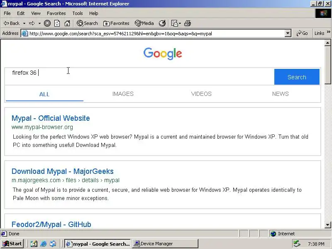The height and width of the screenshot is (249, 332).
Task: Click inside the Google search text box
Action: [x=139, y=77]
